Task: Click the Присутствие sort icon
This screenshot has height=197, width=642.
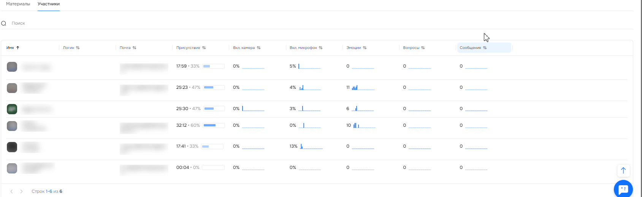Action: point(204,48)
